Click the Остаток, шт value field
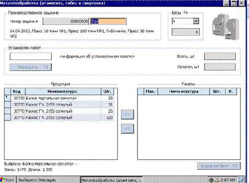This screenshot has height=183, width=249. point(220,67)
